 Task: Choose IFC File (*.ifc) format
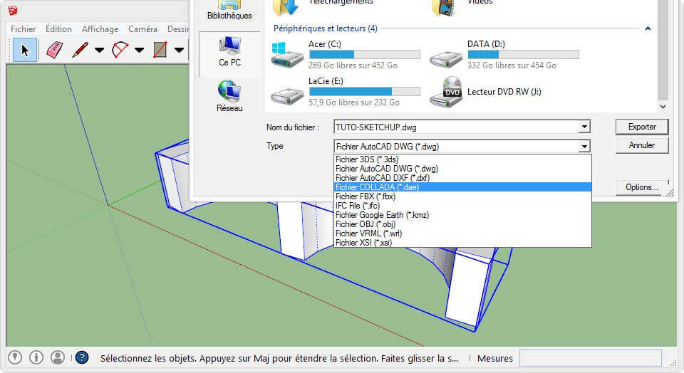[462, 206]
